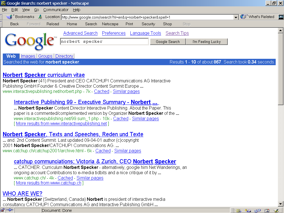Image resolution: width=284 pixels, height=213 pixels.
Task: Click the What's Related label
Action: [261, 17]
